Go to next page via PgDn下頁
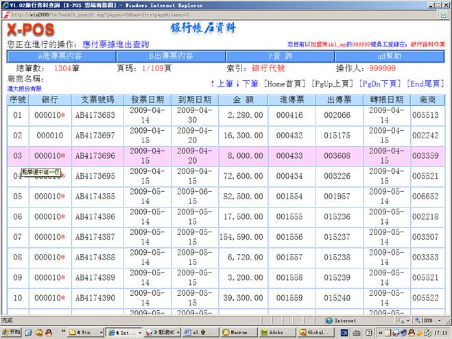This screenshot has width=452, height=339. (x=380, y=84)
